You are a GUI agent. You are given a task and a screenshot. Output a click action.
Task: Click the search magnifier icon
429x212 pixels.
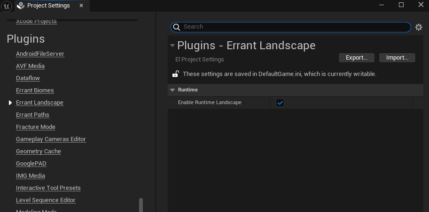pos(177,27)
